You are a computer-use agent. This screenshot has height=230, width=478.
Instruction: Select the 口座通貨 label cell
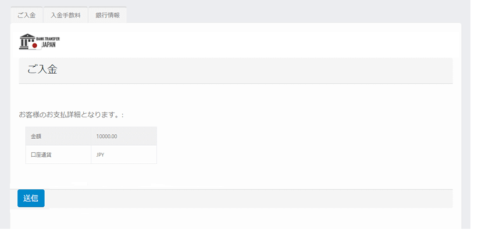58,154
